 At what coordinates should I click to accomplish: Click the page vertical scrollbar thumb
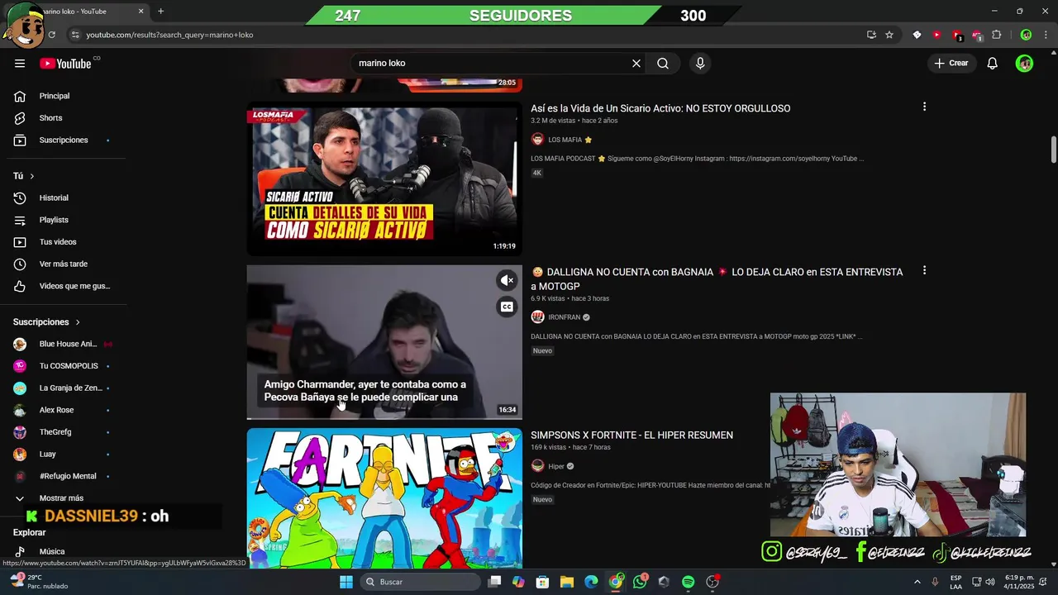click(x=1054, y=150)
